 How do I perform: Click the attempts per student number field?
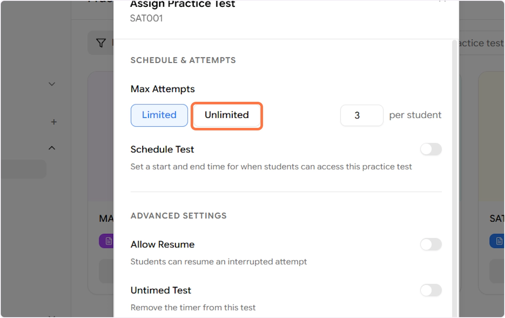[x=361, y=115]
